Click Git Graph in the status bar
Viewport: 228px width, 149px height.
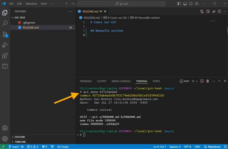63,147
